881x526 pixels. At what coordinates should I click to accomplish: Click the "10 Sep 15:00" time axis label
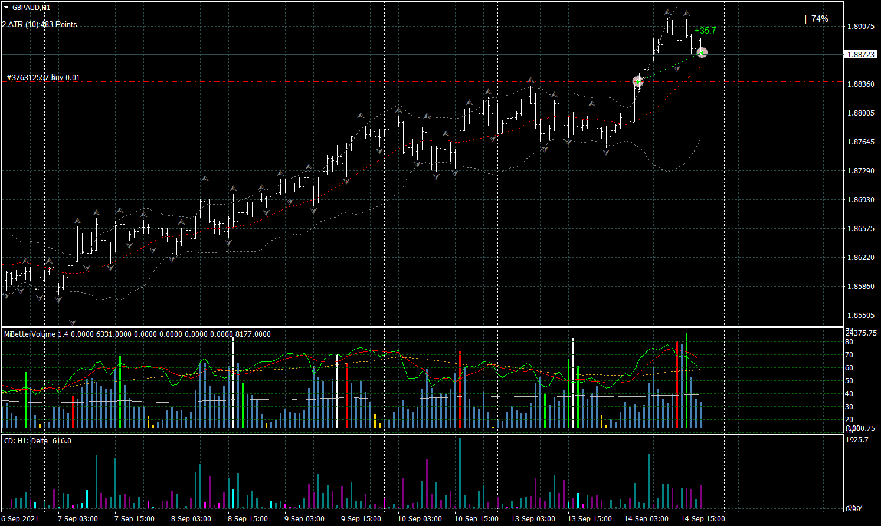pos(476,519)
